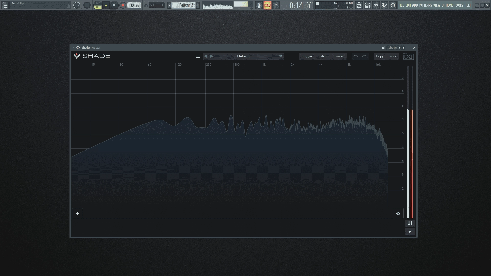Open the playlist window icon

tap(359, 5)
